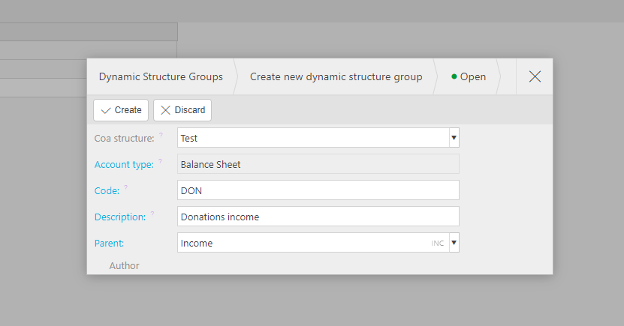Image resolution: width=624 pixels, height=326 pixels.
Task: Open the Parent field dropdown arrow
Action: (x=454, y=243)
